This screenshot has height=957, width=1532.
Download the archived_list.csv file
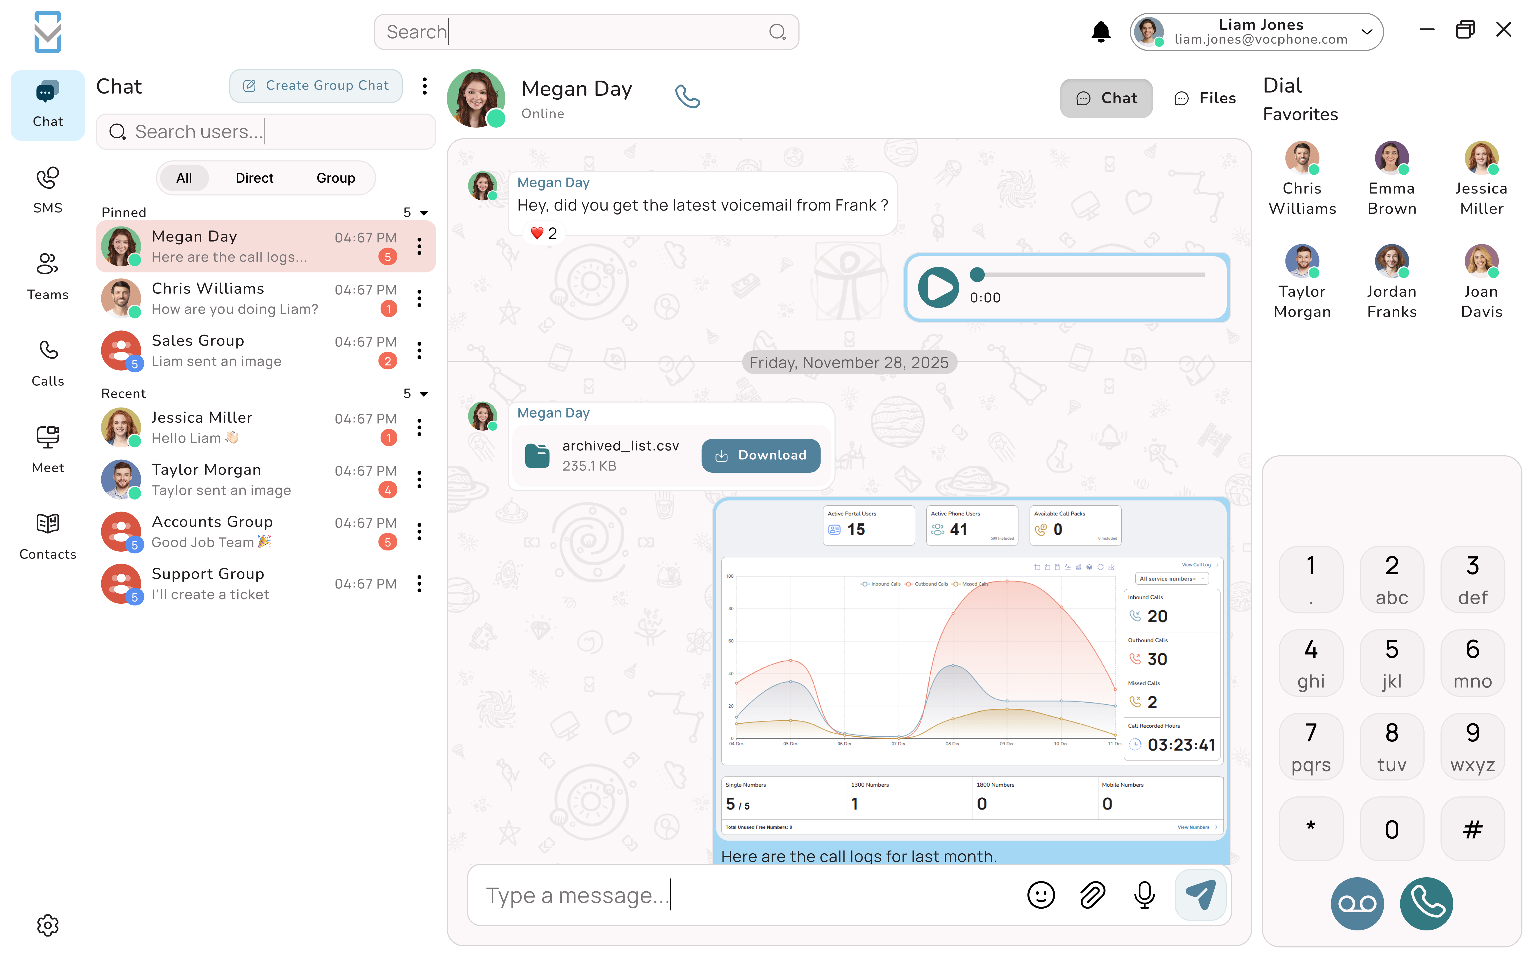tap(760, 455)
